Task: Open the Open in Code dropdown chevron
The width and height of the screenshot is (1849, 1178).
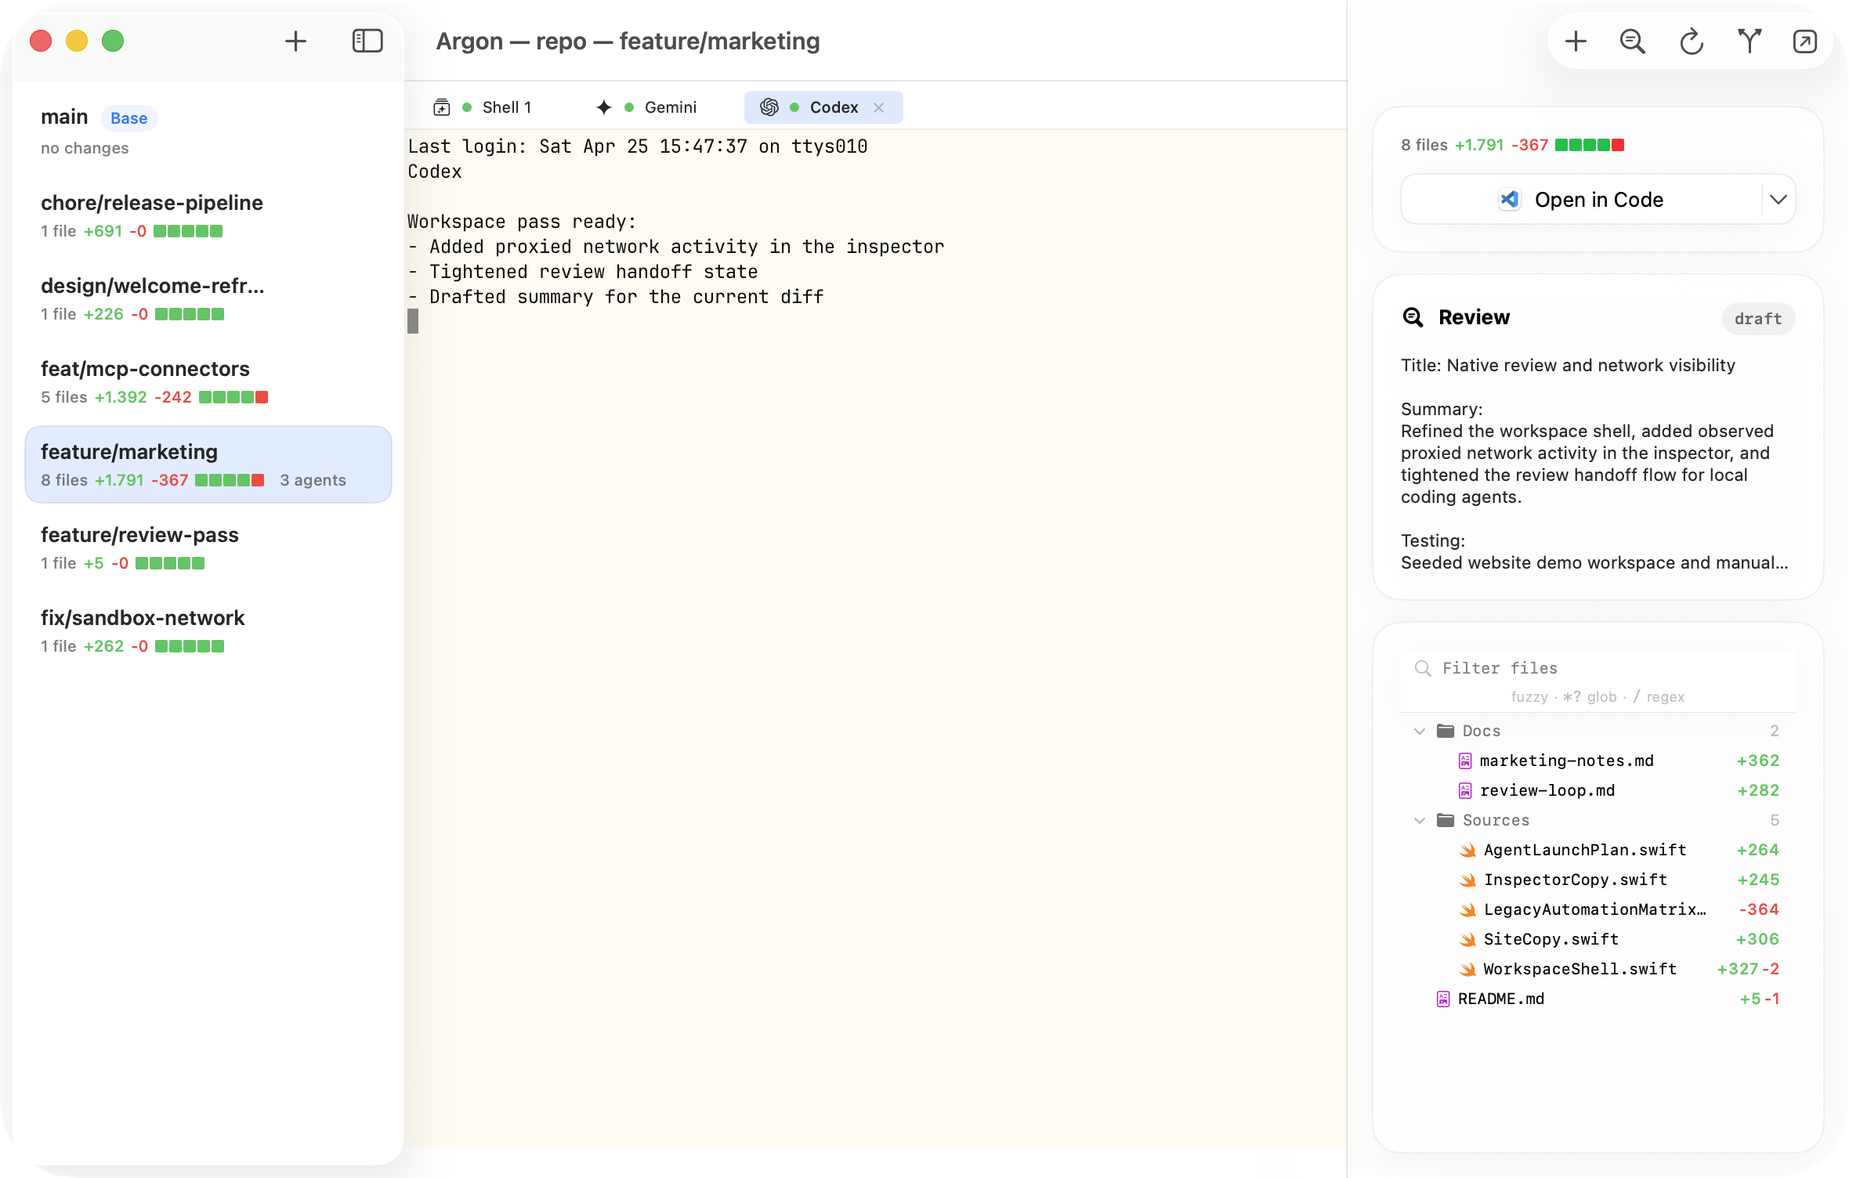Action: tap(1777, 199)
